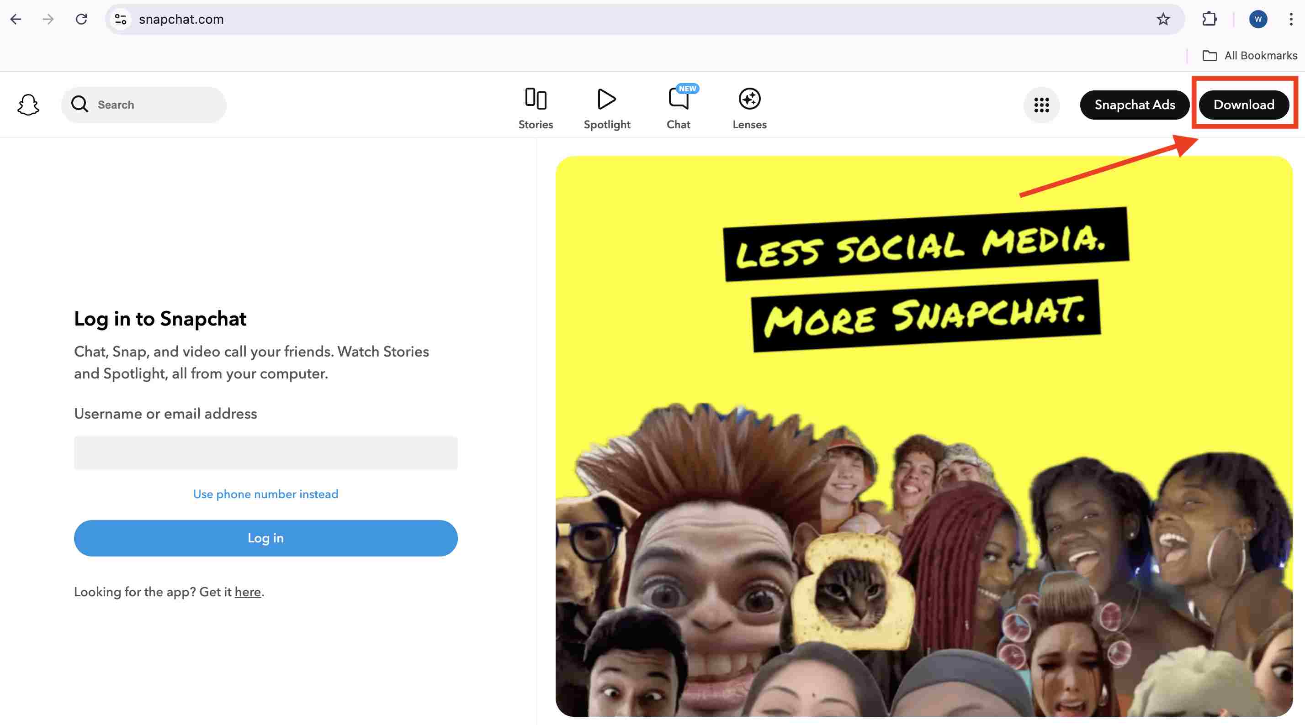Screen dimensions: 1305x725
Task: Bookmark this page with the star icon
Action: pos(1163,19)
